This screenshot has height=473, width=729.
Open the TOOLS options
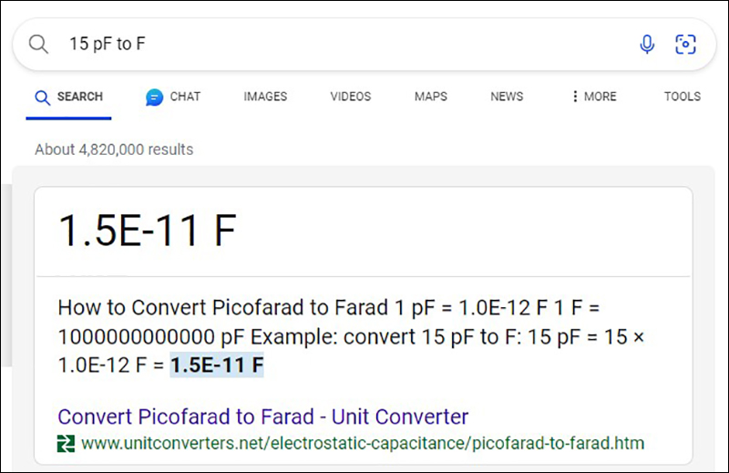(682, 97)
